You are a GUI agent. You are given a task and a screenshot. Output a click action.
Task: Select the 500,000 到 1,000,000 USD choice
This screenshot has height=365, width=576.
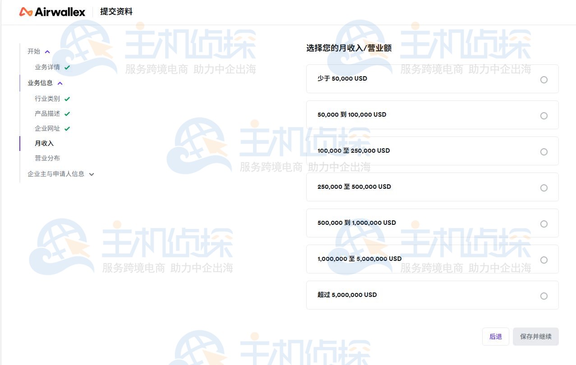tap(544, 224)
